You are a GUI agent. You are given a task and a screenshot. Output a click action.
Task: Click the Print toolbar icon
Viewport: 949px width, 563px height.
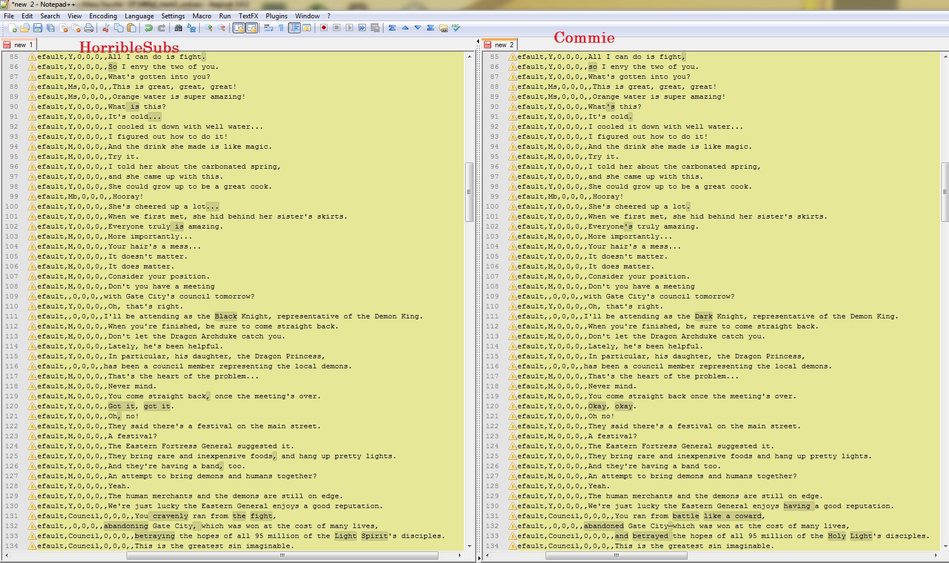pyautogui.click(x=89, y=28)
